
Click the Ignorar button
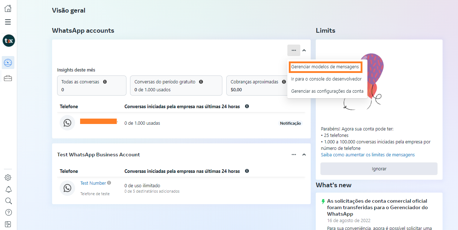tap(379, 169)
